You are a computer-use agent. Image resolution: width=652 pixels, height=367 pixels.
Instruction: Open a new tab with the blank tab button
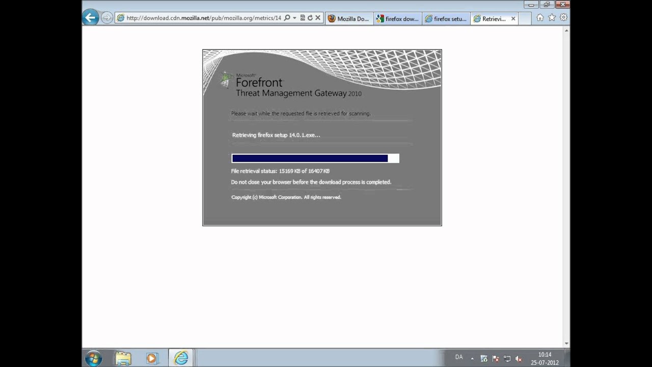pos(525,19)
